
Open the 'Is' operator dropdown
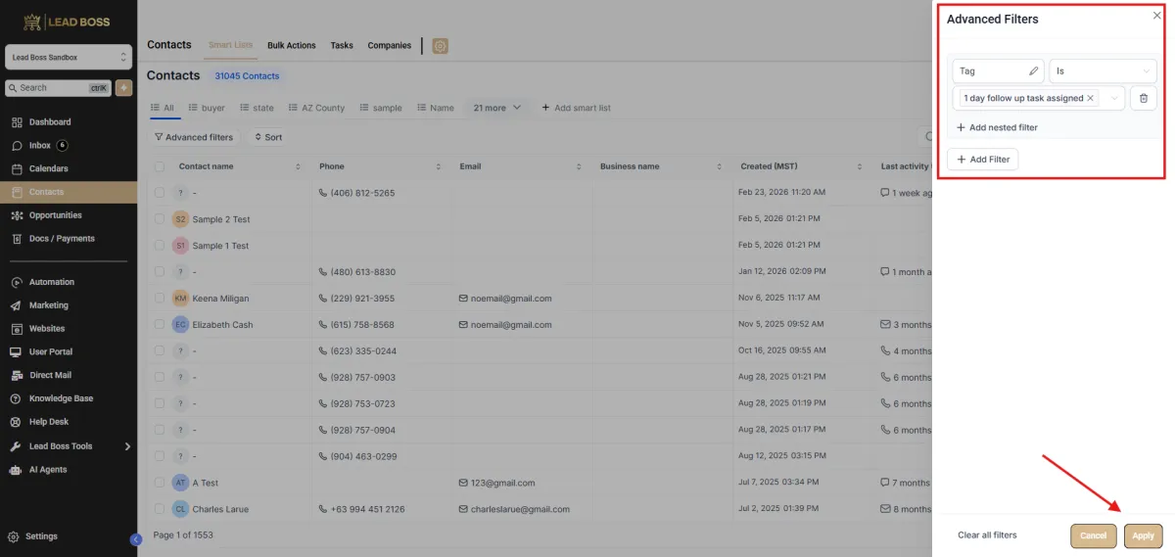click(x=1103, y=71)
